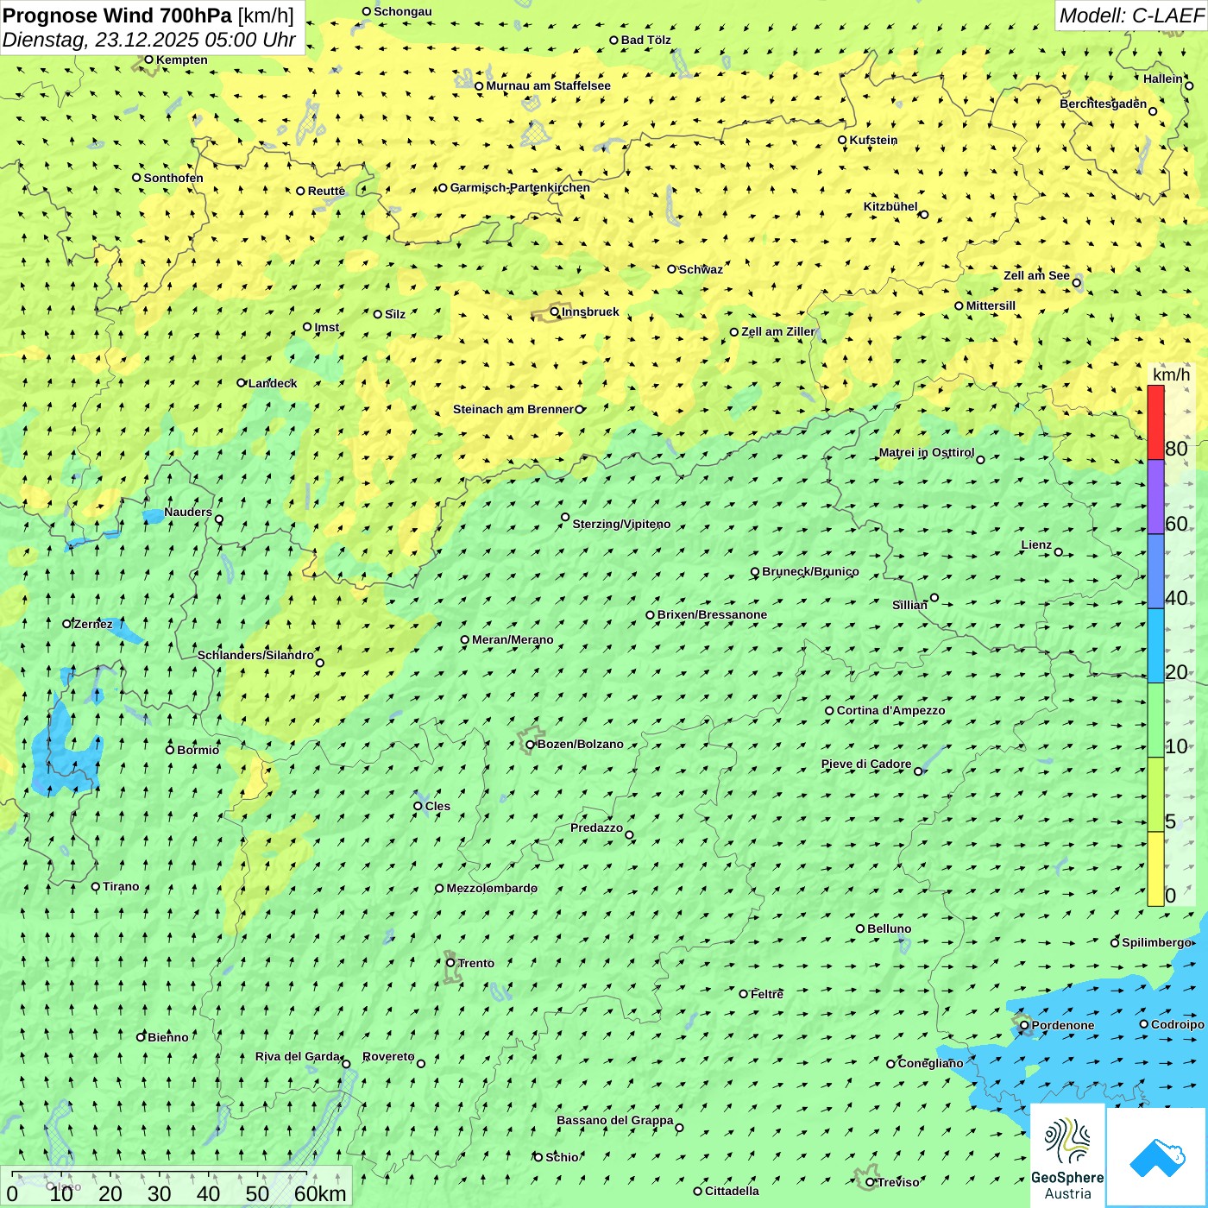Click the 'Bassano del Grappa' label

tap(615, 1120)
